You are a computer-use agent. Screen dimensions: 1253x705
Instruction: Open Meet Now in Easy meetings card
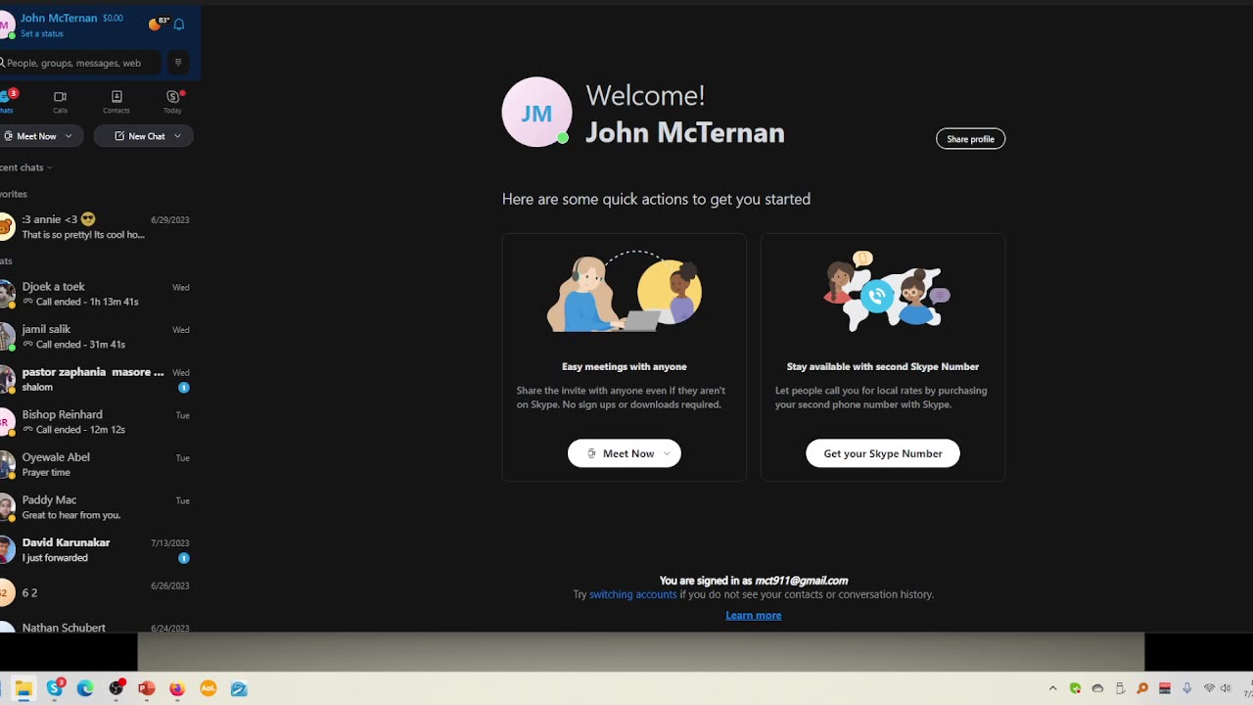[x=625, y=453]
